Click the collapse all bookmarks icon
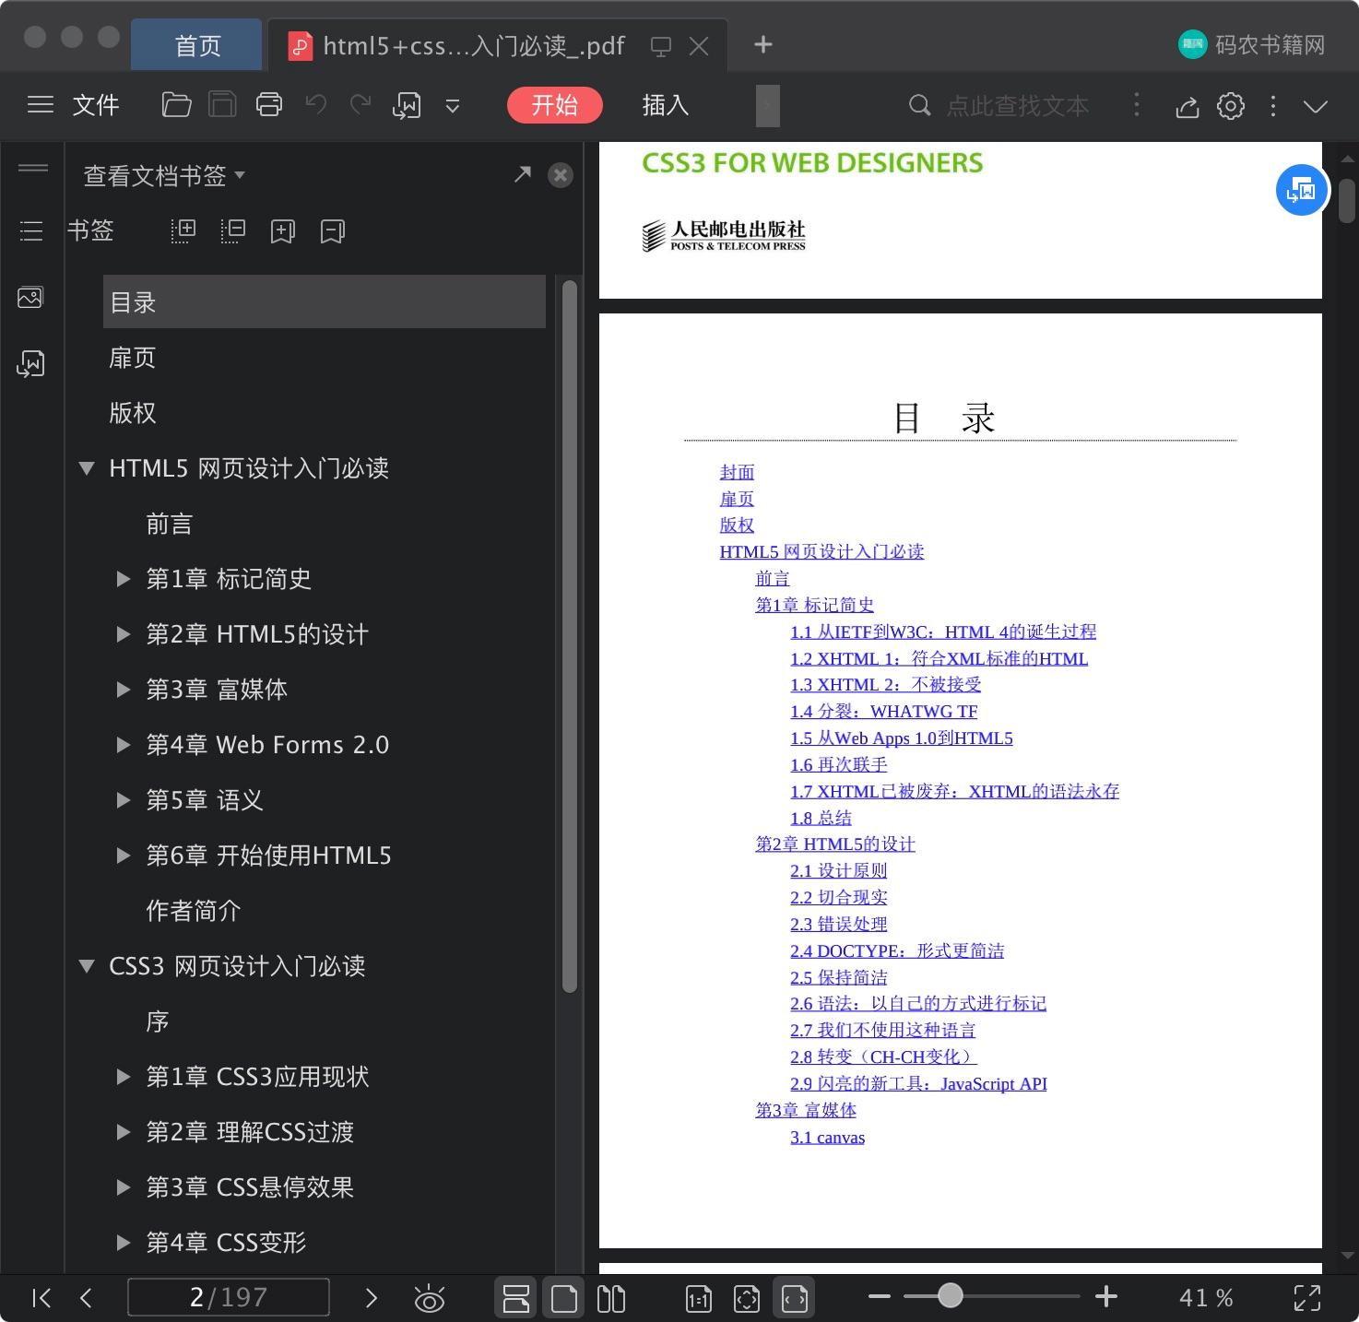 [x=232, y=230]
